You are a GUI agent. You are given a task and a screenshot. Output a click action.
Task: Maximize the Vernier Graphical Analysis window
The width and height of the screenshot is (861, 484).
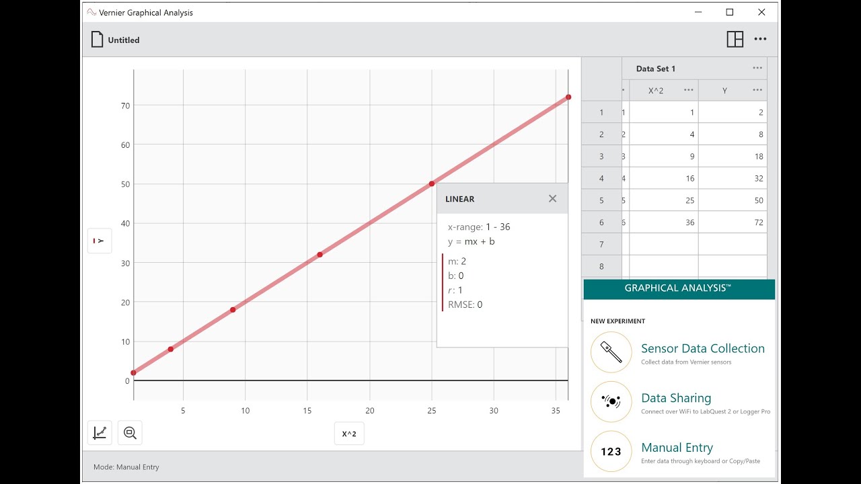[730, 12]
